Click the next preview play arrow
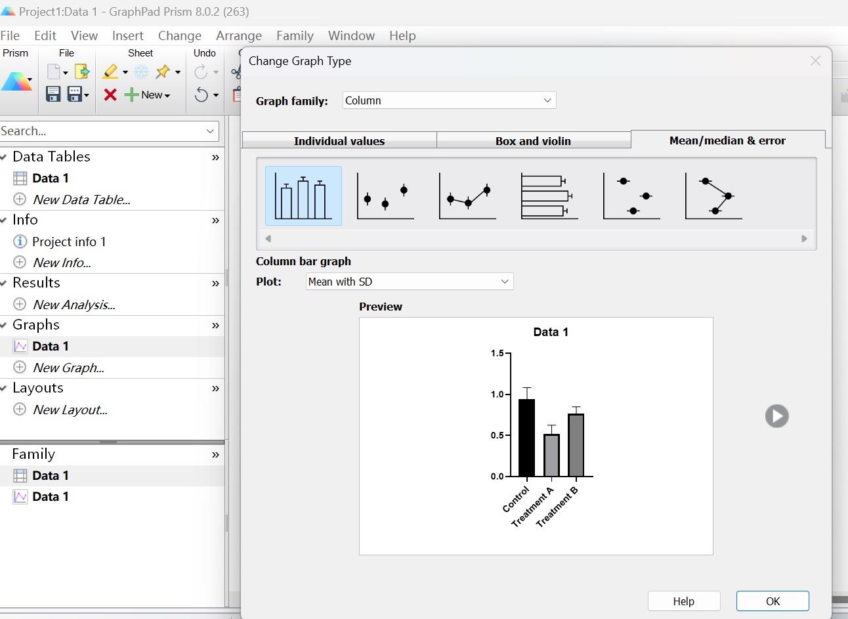This screenshot has width=848, height=619. [776, 416]
